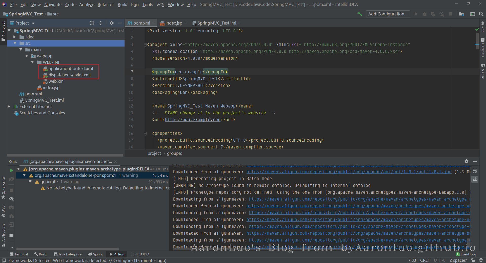Open the Java Enterprise tool window

point(67,254)
